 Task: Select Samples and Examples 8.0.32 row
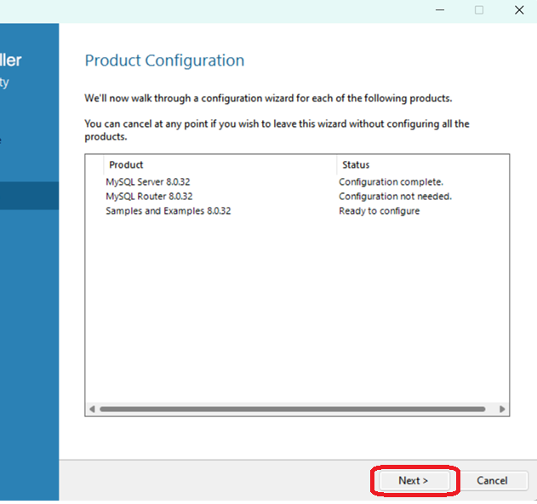pos(296,211)
